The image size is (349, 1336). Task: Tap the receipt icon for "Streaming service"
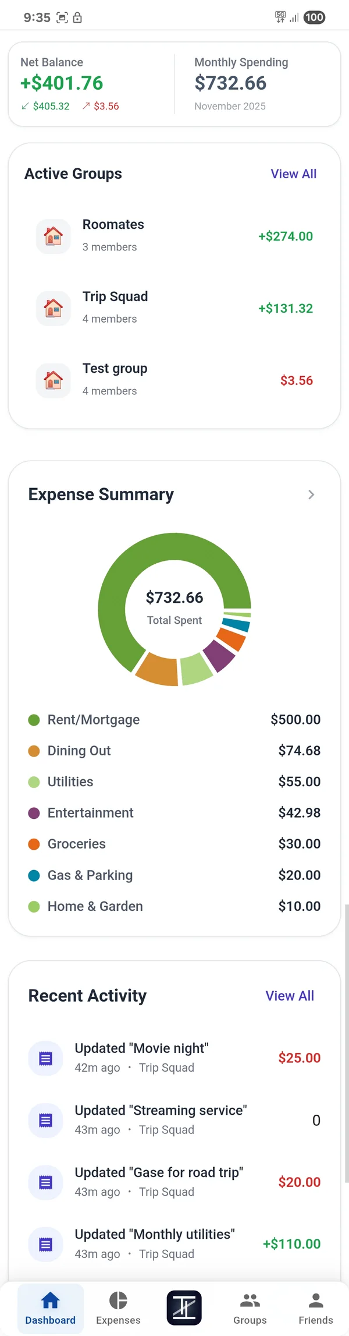click(45, 1120)
